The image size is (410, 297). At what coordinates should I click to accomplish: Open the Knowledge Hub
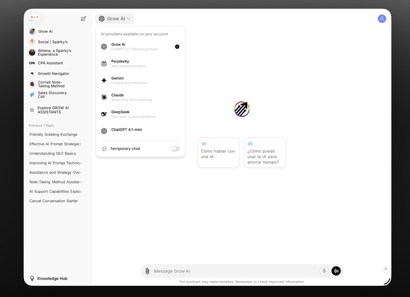[x=49, y=279]
